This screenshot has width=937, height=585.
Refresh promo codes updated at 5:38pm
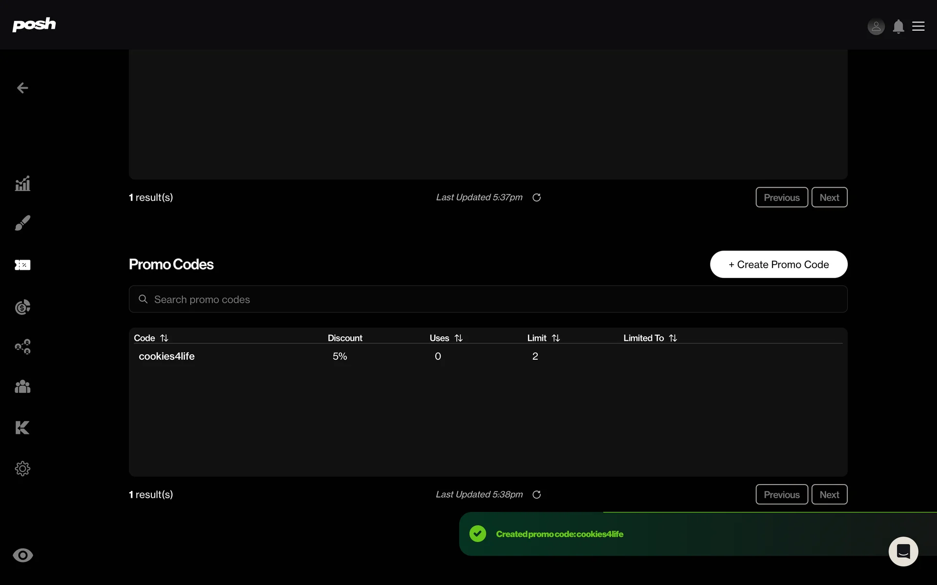coord(536,494)
